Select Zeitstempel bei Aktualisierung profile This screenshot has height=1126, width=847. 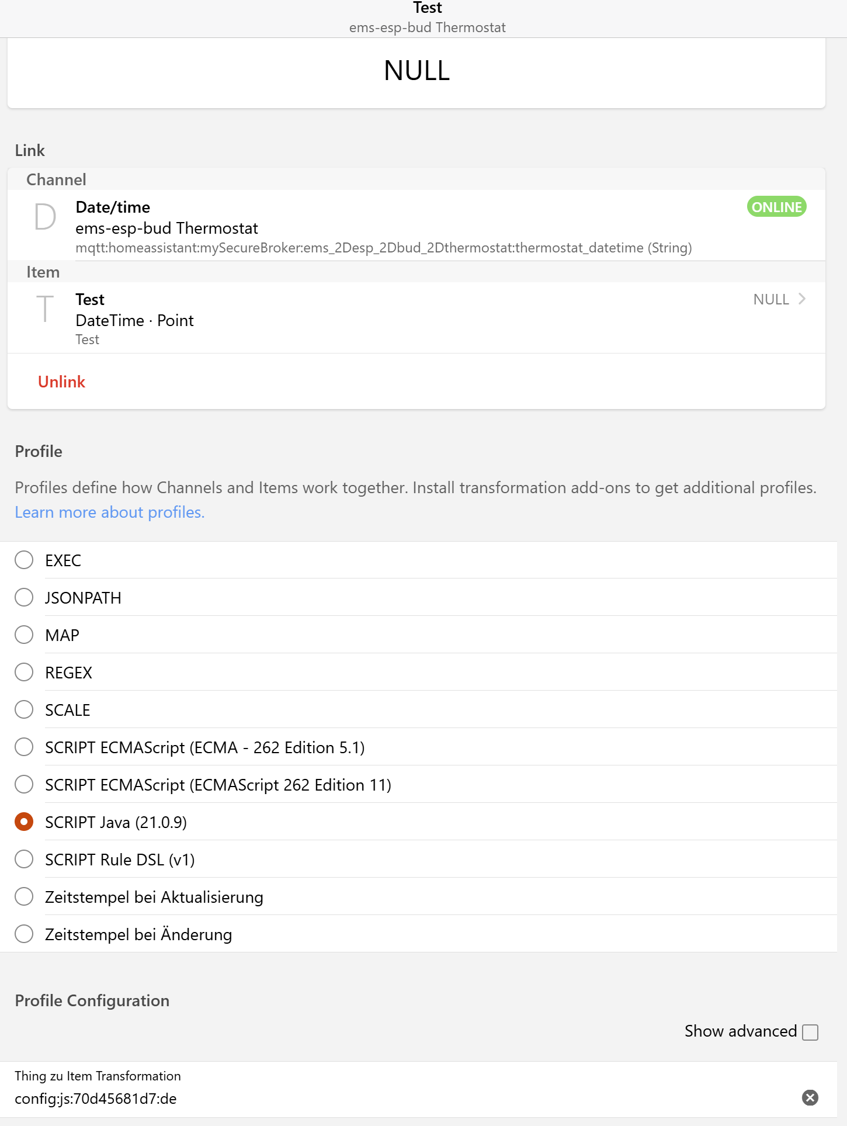pos(24,896)
